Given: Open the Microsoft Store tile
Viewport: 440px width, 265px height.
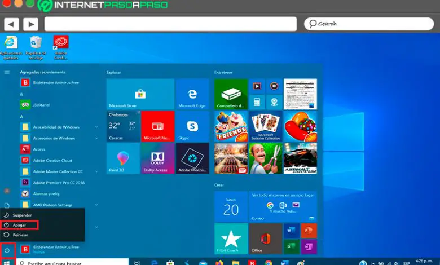Looking at the screenshot, I should 140,94.
